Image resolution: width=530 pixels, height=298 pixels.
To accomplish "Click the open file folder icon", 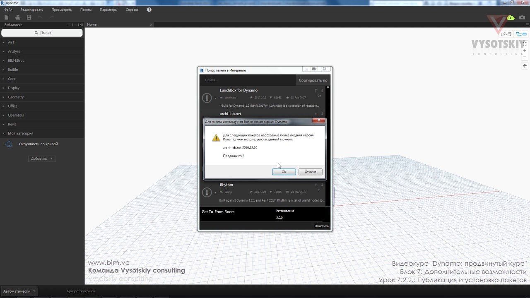I will [x=17, y=17].
